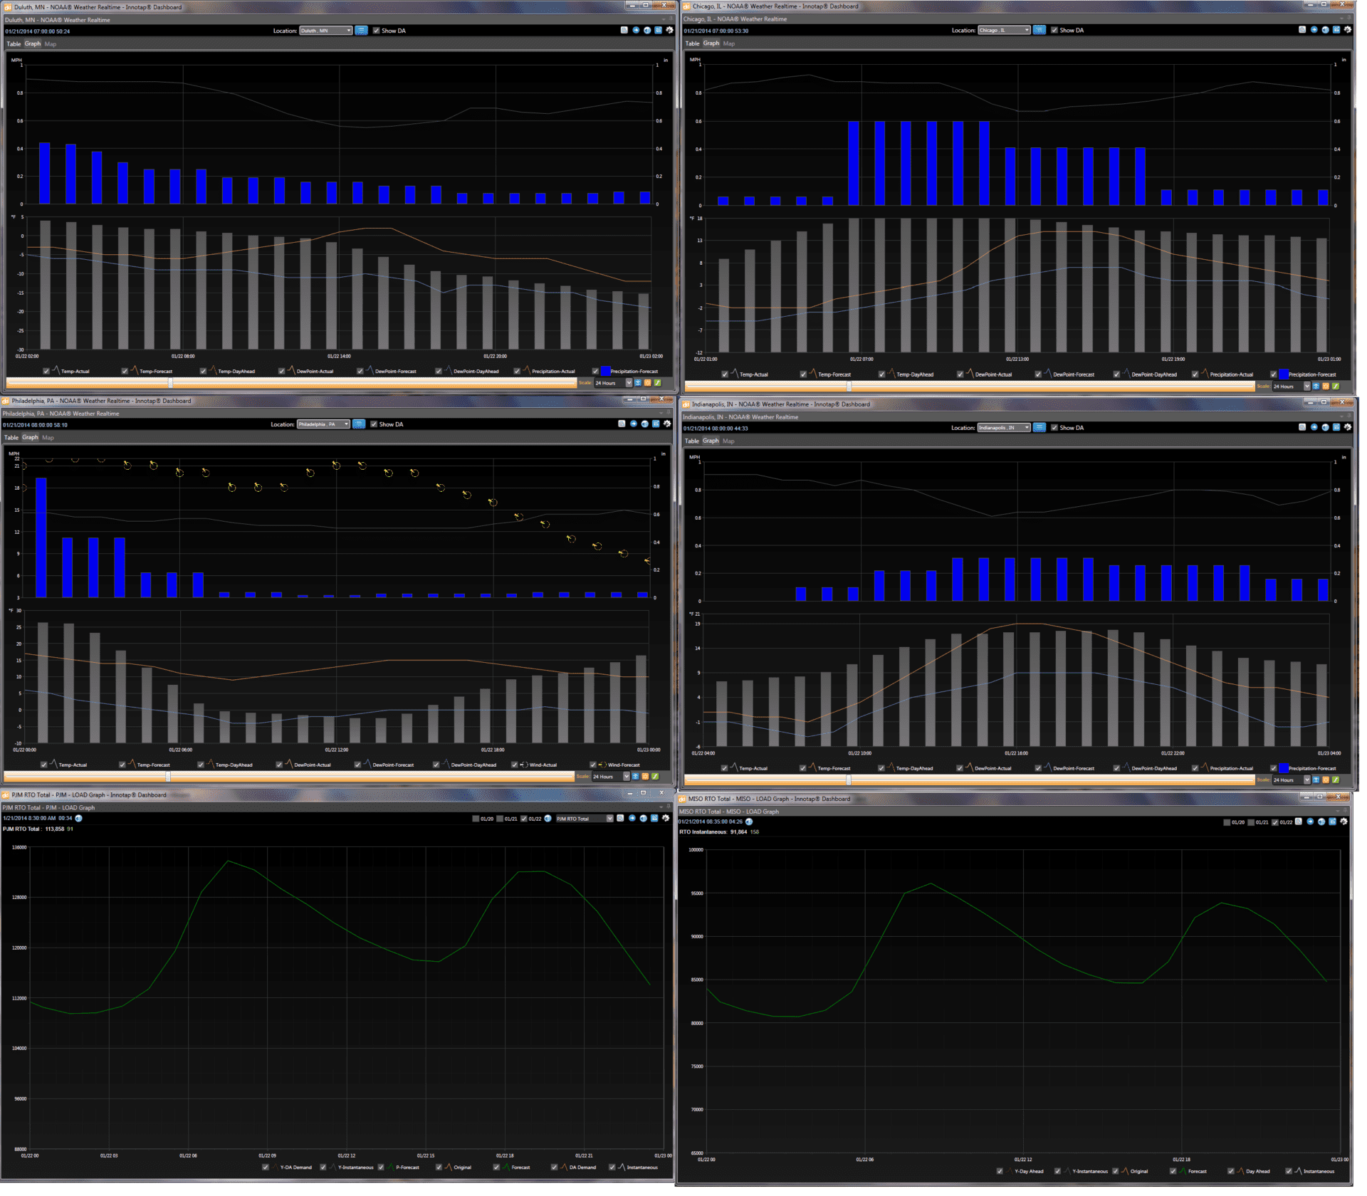Click the gear settings icon in Duluth window
The height and width of the screenshot is (1196, 1367).
(669, 30)
